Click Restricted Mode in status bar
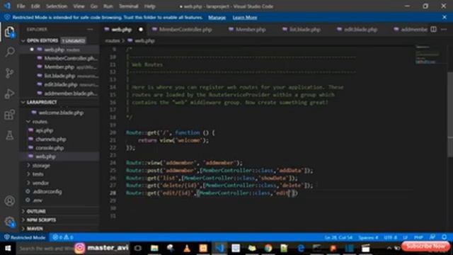 pos(25,237)
